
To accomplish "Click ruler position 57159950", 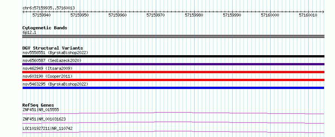I will click(80, 15).
